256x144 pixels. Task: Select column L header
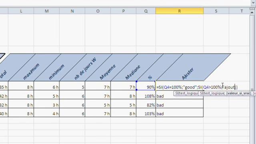pyautogui.click(x=21, y=11)
